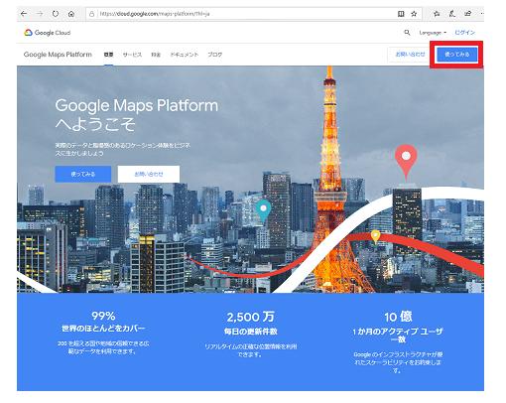Click the 10 億 statistic text
Screen dimensions: 506x403
click(x=398, y=317)
